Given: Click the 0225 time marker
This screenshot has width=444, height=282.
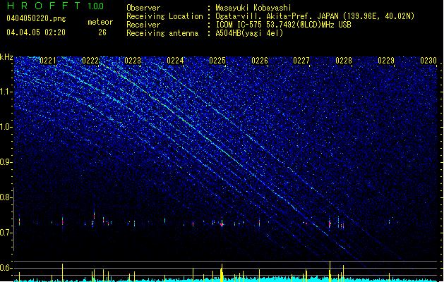Looking at the screenshot, I should (217, 61).
